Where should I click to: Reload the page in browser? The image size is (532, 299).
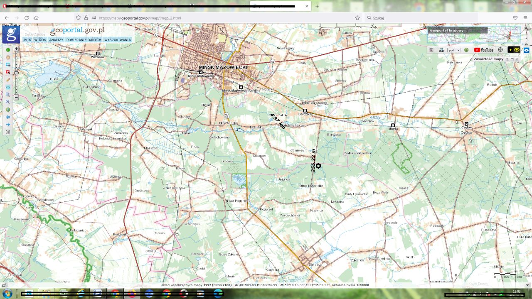(x=27, y=18)
